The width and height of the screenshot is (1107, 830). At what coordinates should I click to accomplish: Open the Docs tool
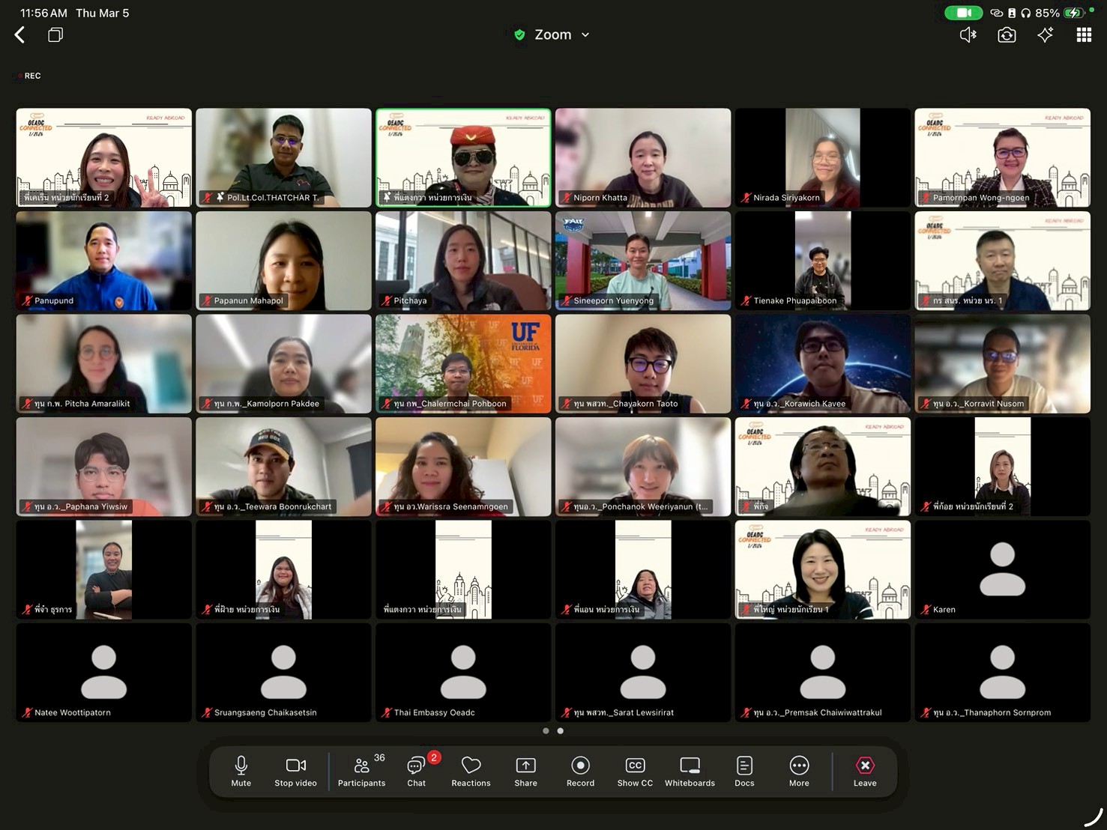(x=744, y=771)
